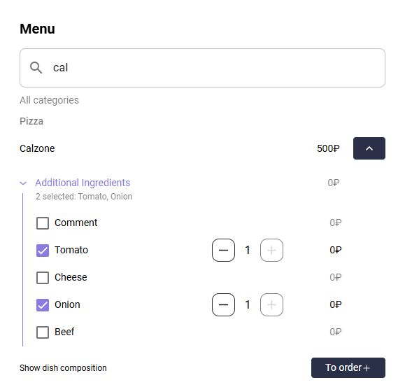Screen dimensions: 405x387
Task: Select the Calzone dish name
Action: tap(37, 148)
